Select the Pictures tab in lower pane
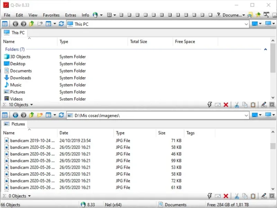The image size is (277, 208). 15,124
